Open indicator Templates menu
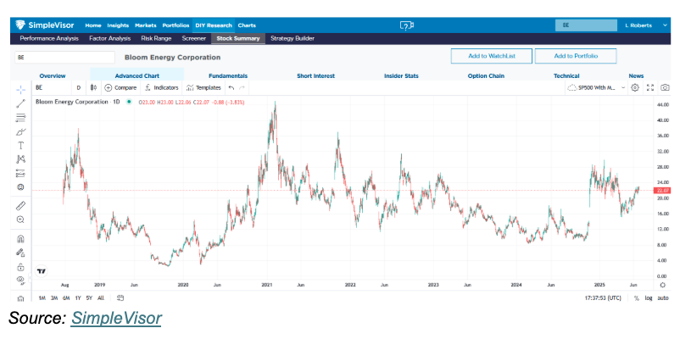The width and height of the screenshot is (691, 356). click(203, 87)
